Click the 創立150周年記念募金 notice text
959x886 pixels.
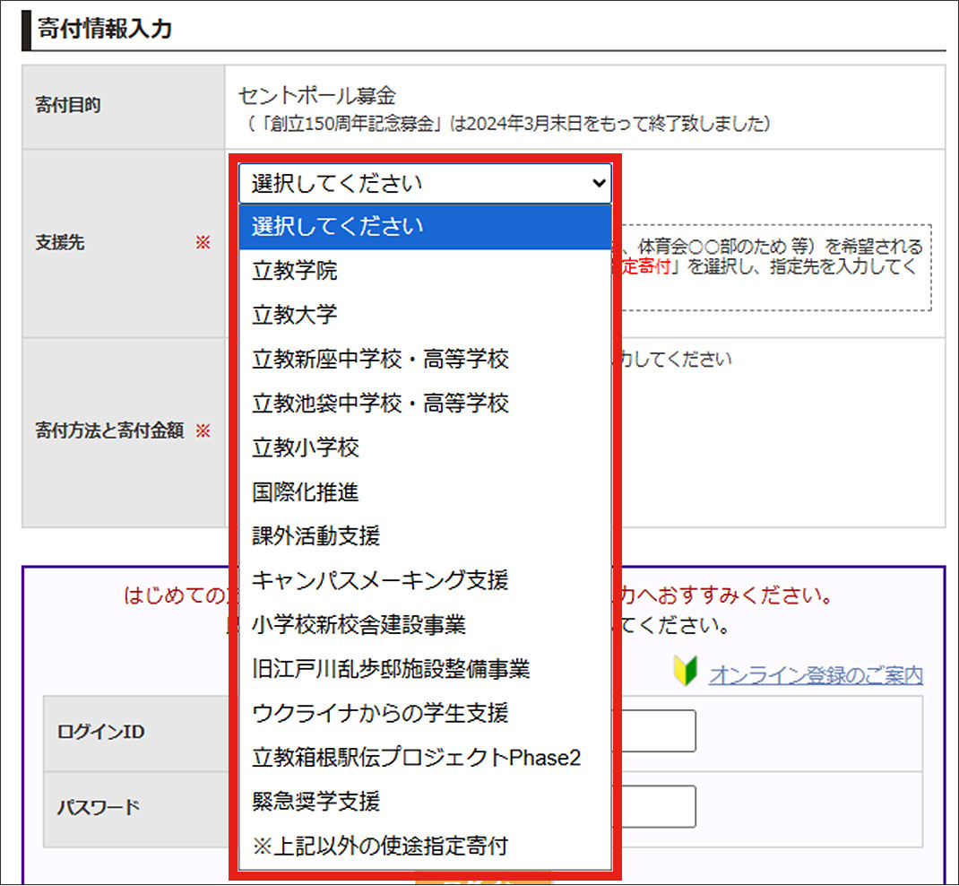click(507, 125)
